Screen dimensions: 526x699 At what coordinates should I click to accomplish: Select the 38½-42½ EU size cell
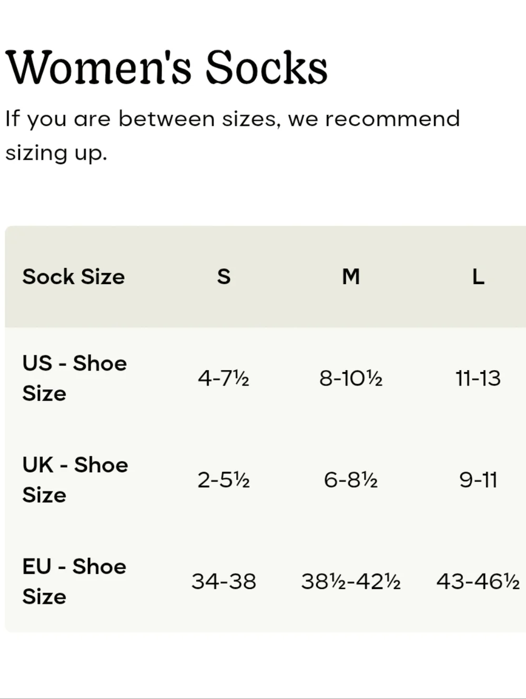point(351,581)
